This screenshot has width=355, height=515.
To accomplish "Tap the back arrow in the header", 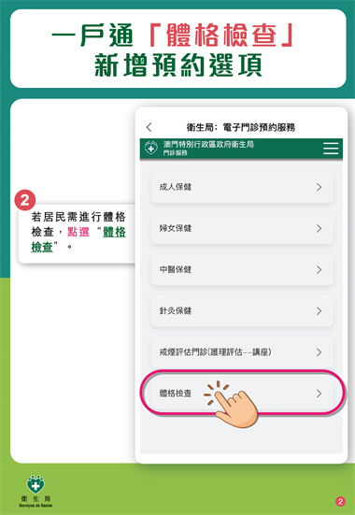I will pos(149,127).
